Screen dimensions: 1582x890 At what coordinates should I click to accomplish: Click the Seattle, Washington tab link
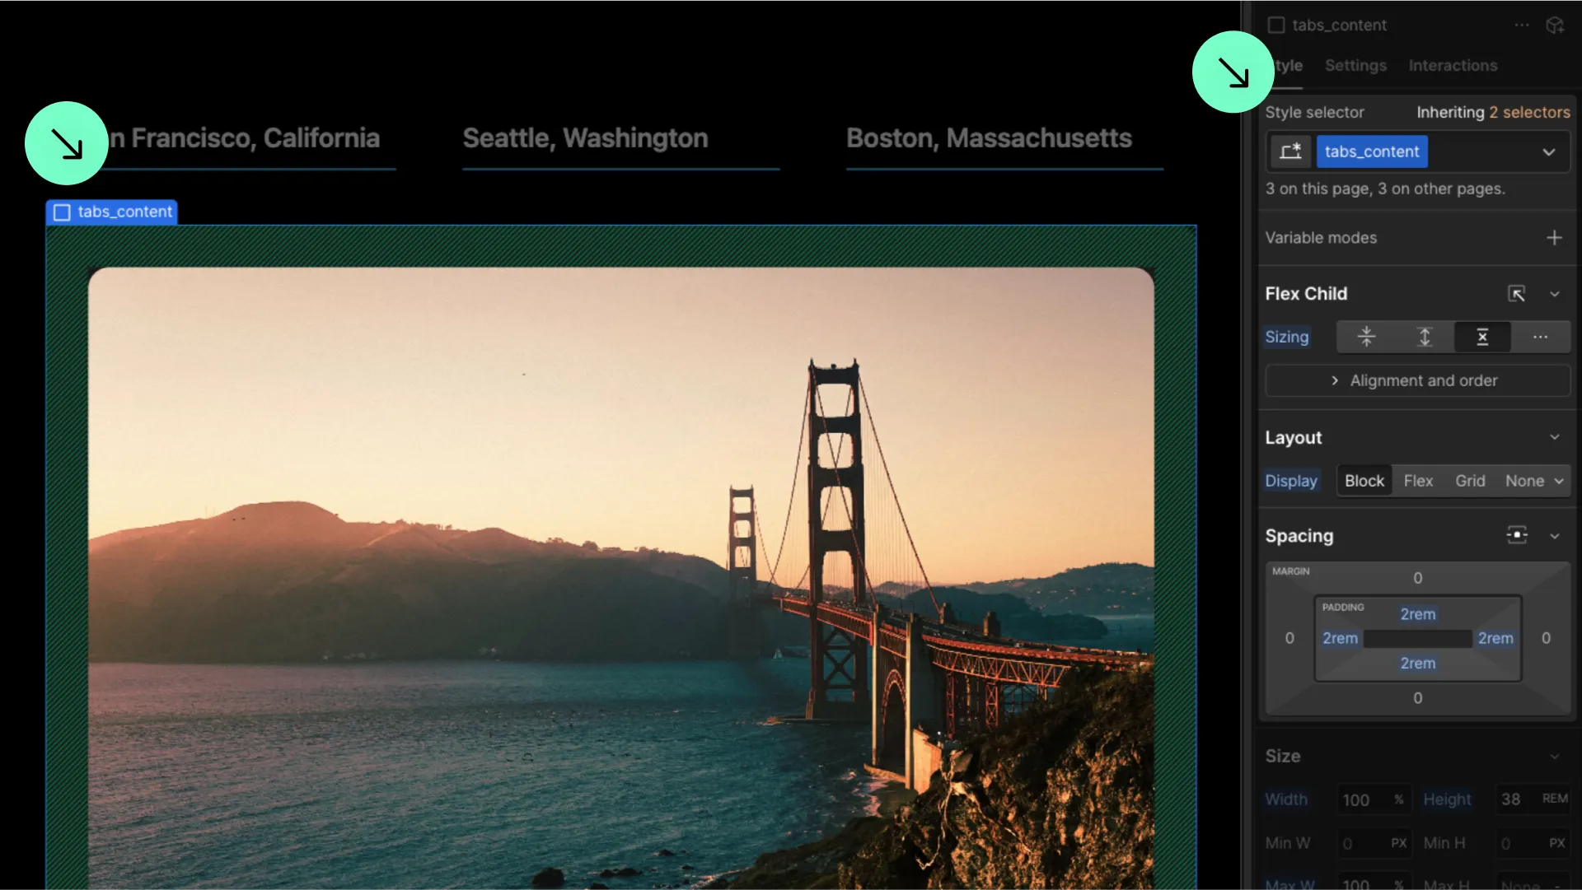(585, 138)
